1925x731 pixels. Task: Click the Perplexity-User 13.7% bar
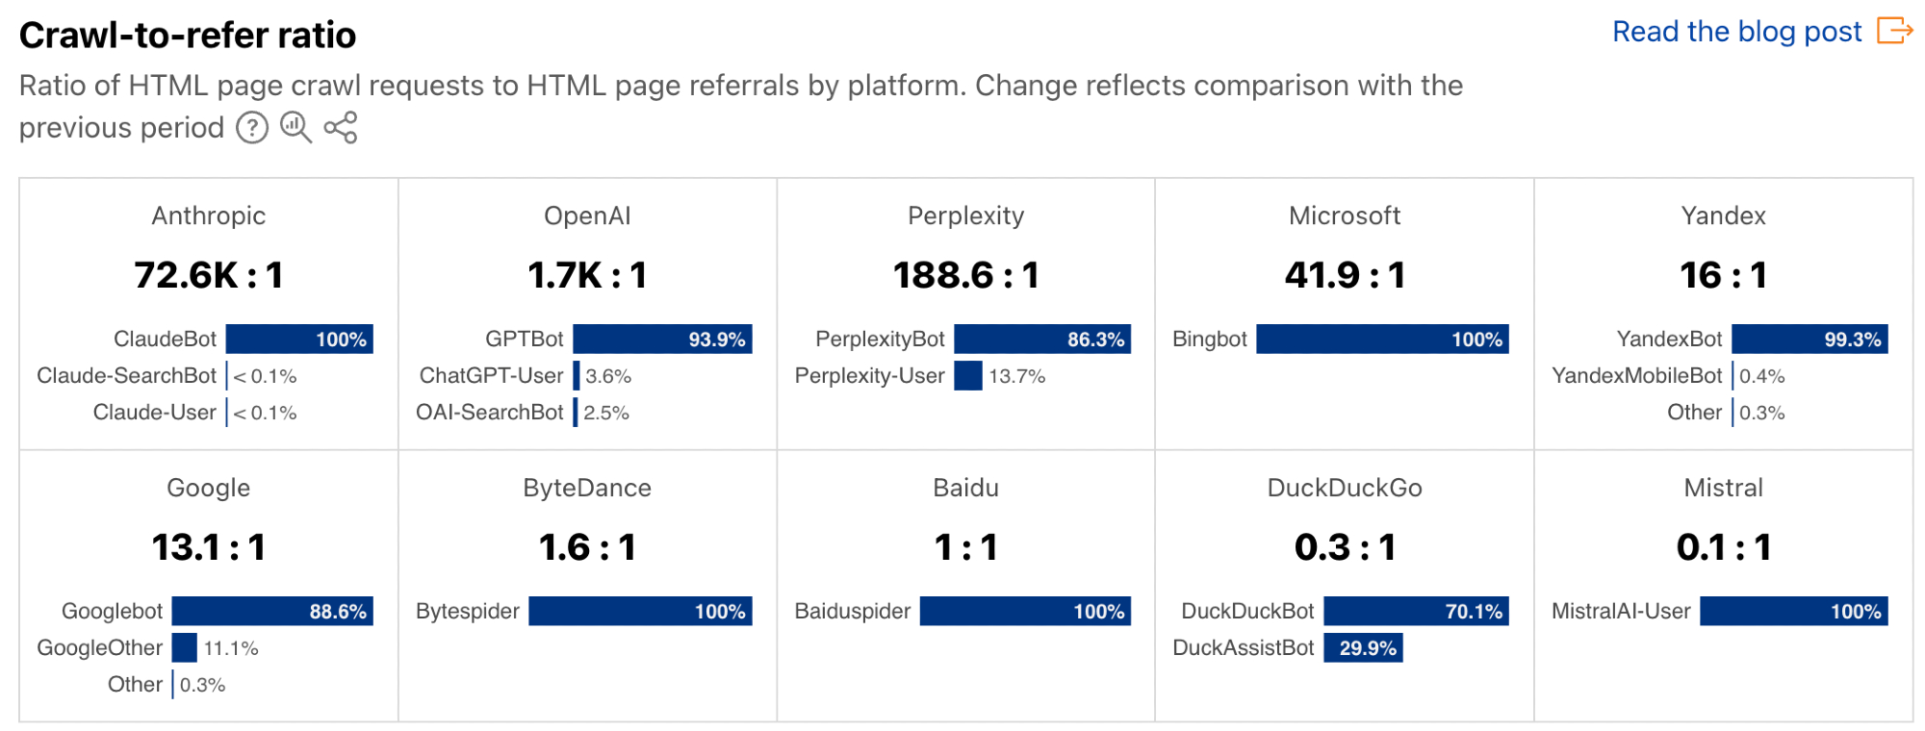coord(968,376)
